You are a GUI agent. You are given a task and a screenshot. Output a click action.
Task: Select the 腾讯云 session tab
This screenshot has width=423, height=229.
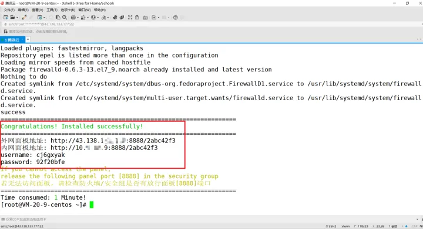coord(12,40)
